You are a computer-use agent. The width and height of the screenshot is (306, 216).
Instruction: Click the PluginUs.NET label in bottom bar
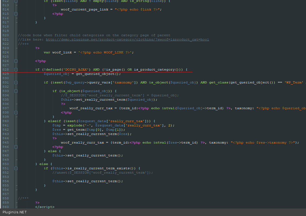click(x=15, y=212)
